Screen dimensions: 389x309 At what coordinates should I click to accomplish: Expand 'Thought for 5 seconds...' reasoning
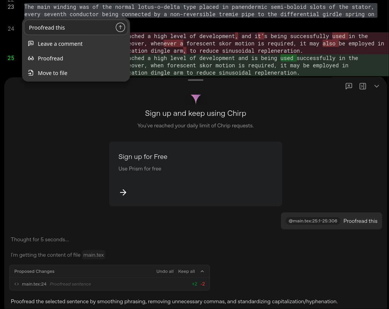(40, 239)
